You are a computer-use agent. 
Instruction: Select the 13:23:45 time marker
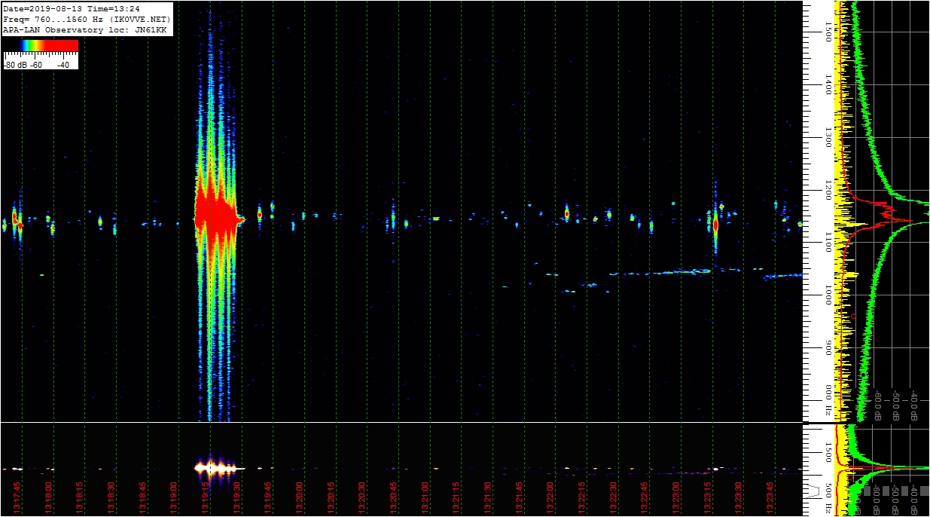point(770,499)
